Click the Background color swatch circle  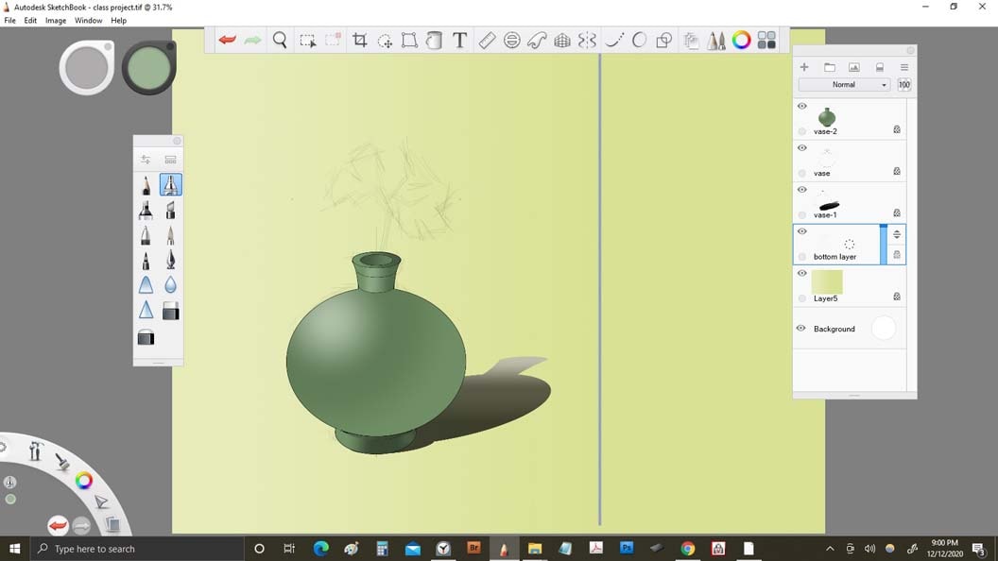click(884, 329)
